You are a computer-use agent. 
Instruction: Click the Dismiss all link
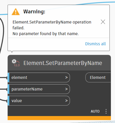96,44
